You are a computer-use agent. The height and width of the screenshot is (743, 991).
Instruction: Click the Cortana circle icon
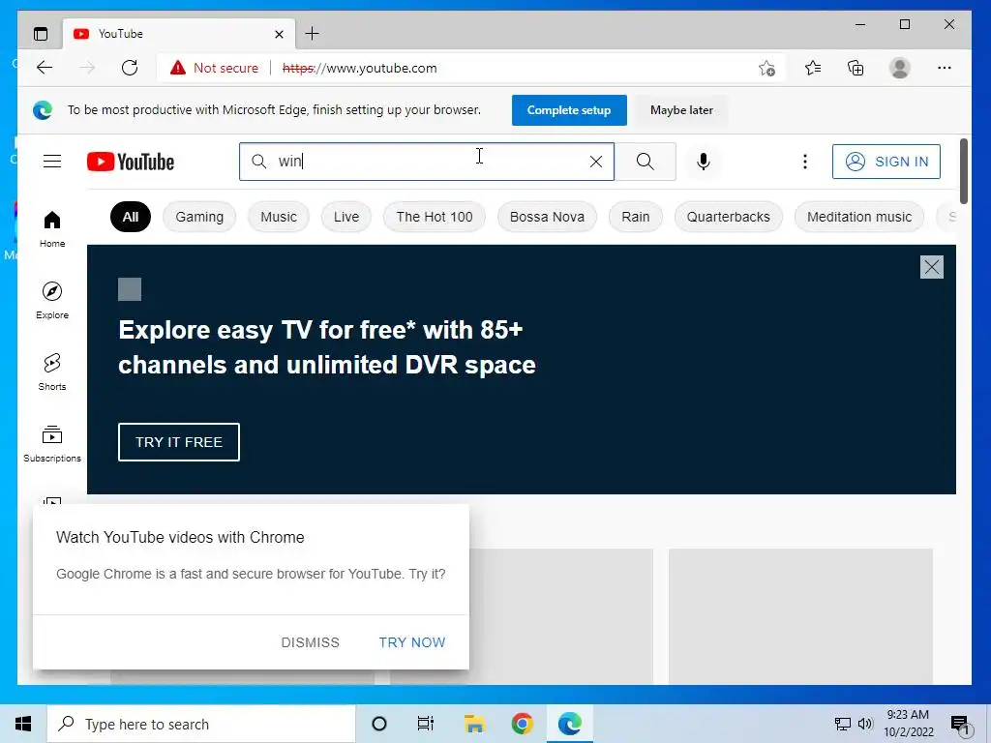click(379, 724)
